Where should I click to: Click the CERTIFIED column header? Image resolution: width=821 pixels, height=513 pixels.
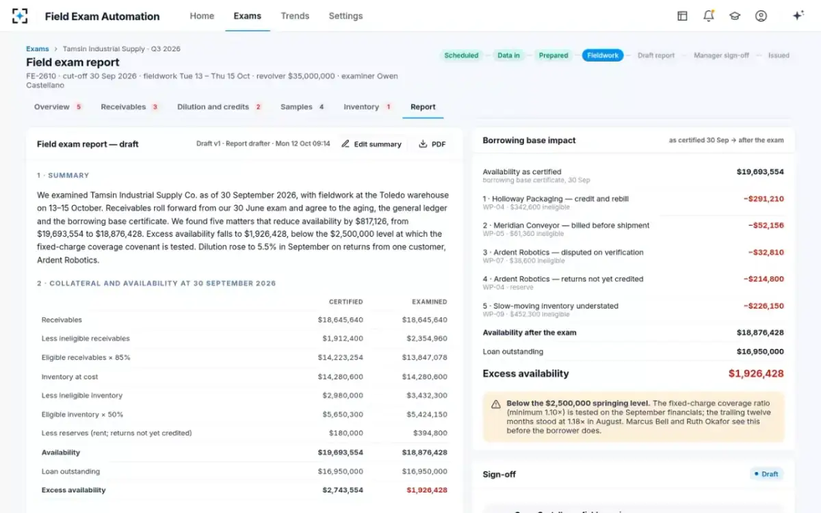[346, 302]
